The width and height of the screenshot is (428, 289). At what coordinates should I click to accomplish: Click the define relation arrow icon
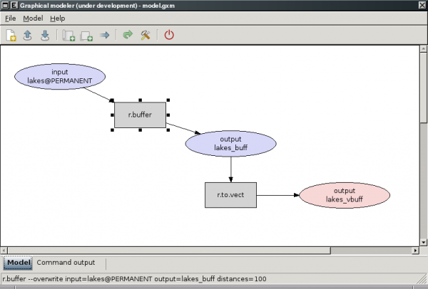(104, 34)
